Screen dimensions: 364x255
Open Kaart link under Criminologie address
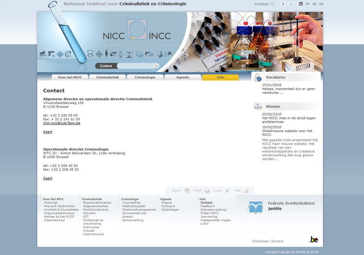tap(47, 178)
